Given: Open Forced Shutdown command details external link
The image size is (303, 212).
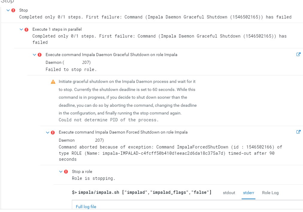Looking at the screenshot, I should pos(298,132).
